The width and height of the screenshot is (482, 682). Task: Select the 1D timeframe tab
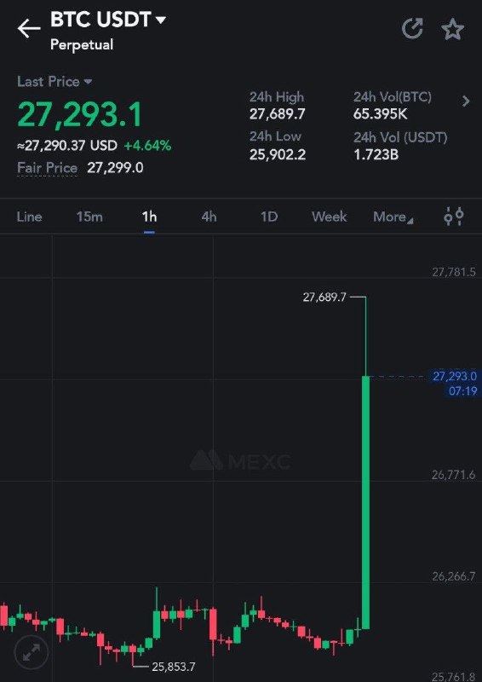pos(269,217)
